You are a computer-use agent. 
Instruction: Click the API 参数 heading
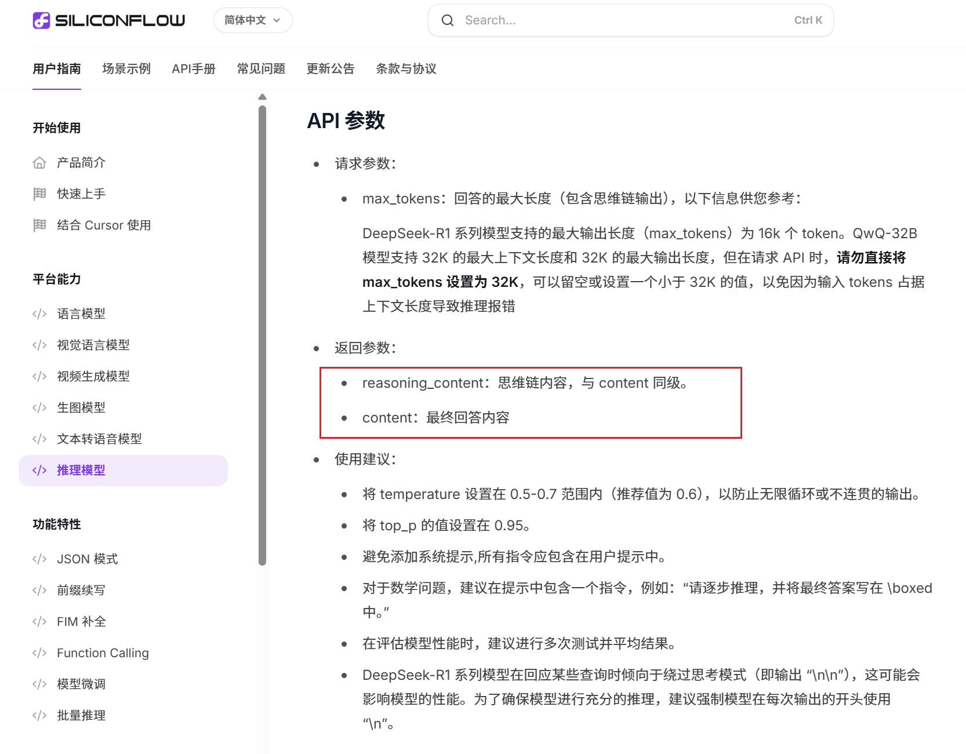(346, 121)
